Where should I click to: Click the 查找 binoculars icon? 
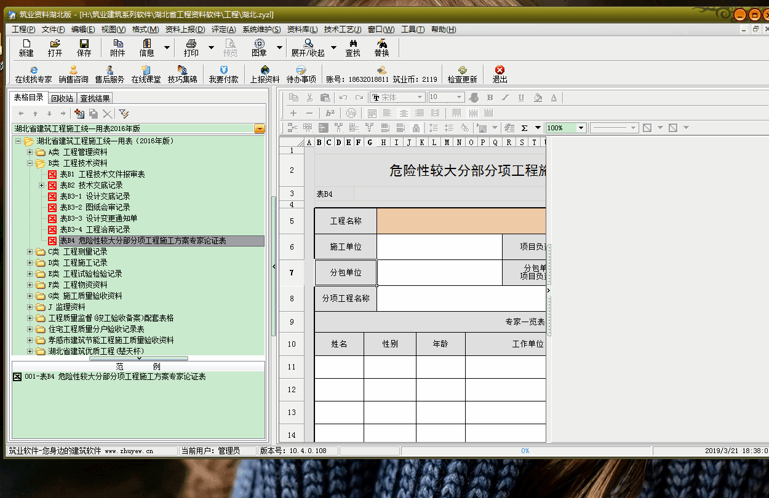click(353, 47)
